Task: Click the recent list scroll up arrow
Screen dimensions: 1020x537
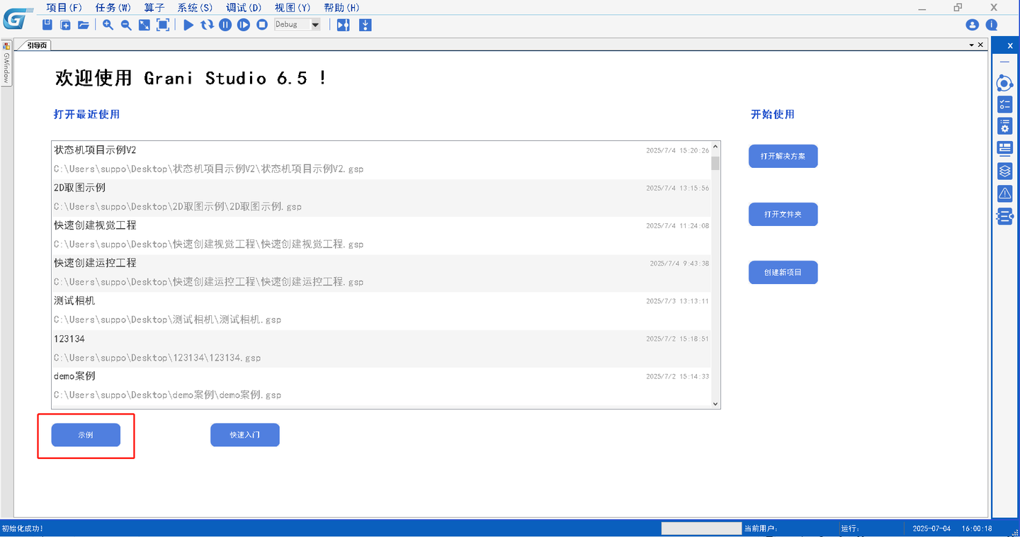Action: click(x=715, y=147)
